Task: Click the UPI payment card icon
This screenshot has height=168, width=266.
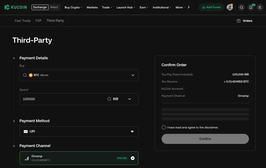Action: click(x=25, y=132)
